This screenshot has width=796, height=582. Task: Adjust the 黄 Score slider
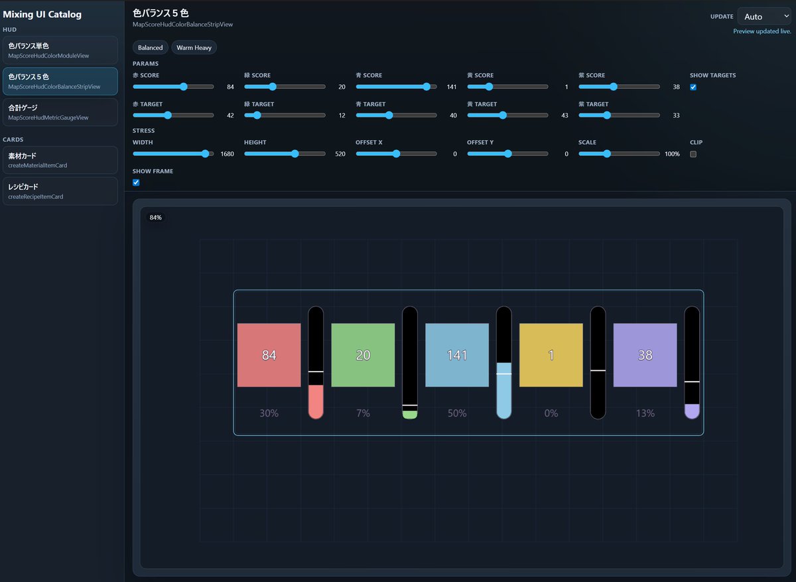507,87
